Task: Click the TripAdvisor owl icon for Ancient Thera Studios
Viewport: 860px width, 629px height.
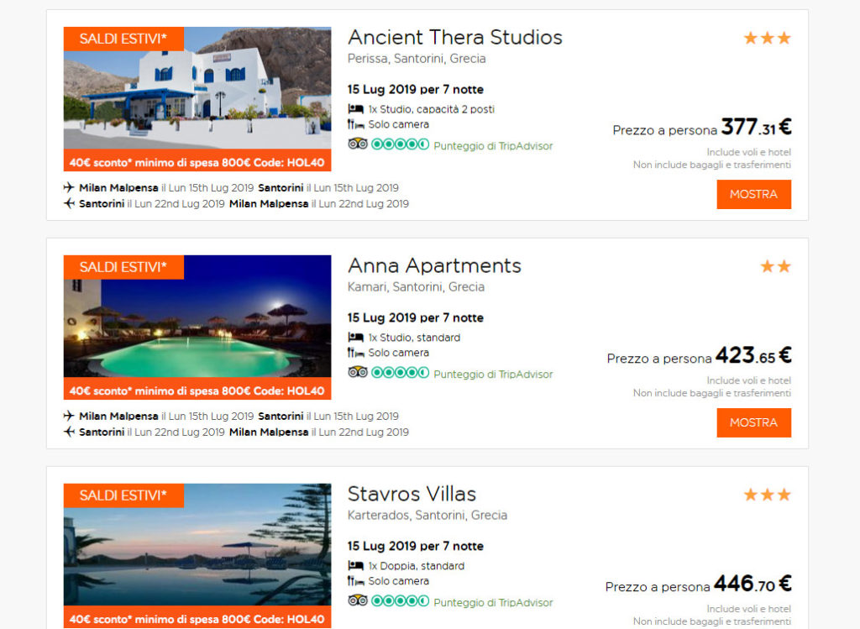Action: pos(358,144)
